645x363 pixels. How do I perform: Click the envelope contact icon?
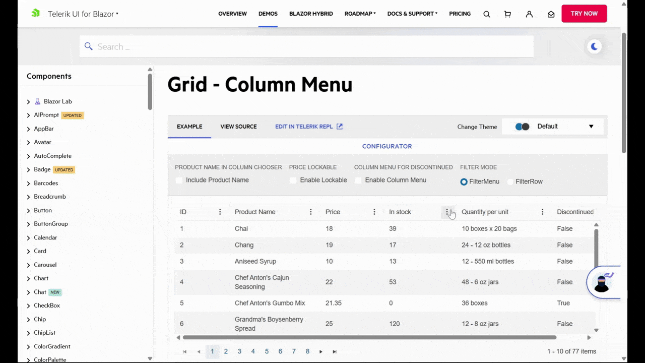coord(551,14)
